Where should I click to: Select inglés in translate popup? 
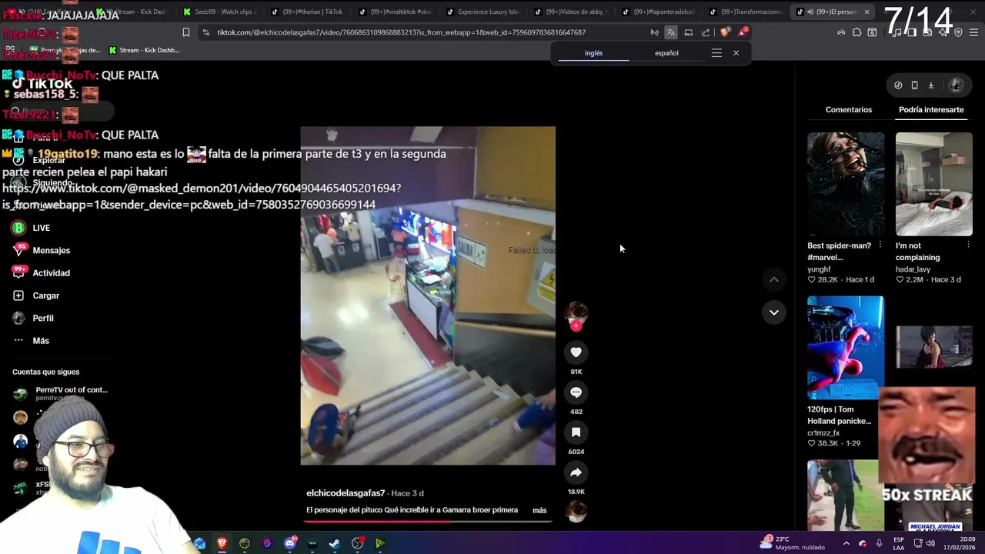(593, 53)
